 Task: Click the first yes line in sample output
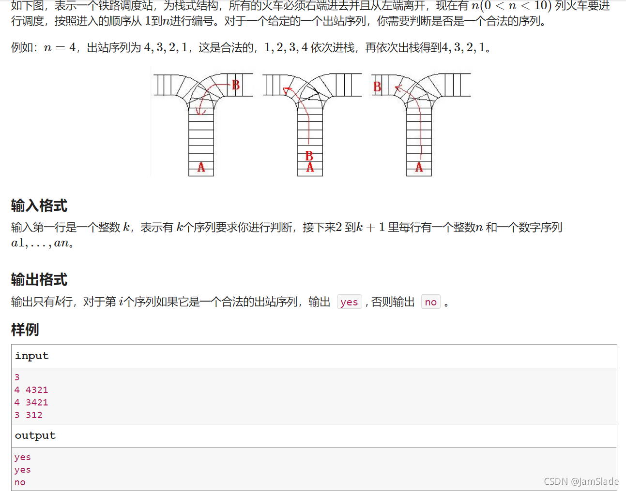pos(22,457)
